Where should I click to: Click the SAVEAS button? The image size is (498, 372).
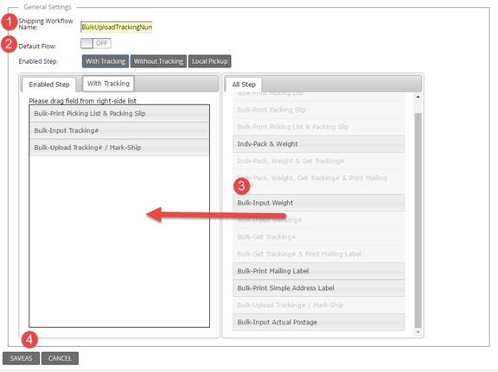[21, 358]
